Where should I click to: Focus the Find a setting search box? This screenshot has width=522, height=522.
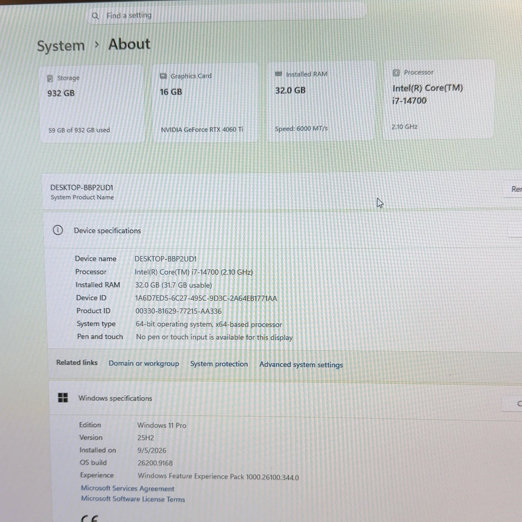coord(226,14)
